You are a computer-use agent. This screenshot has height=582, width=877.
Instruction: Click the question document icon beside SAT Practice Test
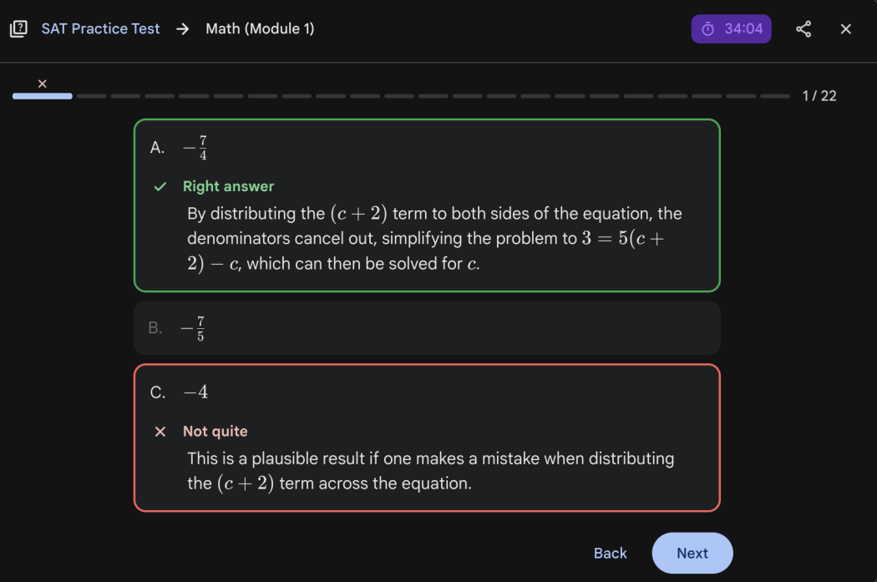pos(18,28)
